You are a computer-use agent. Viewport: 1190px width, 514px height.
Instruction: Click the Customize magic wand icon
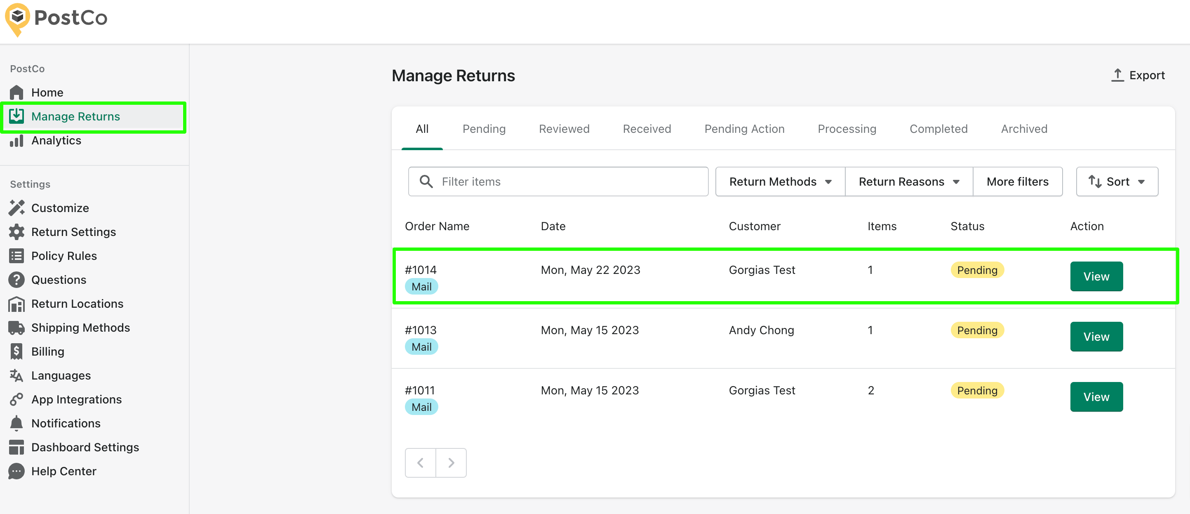click(16, 208)
